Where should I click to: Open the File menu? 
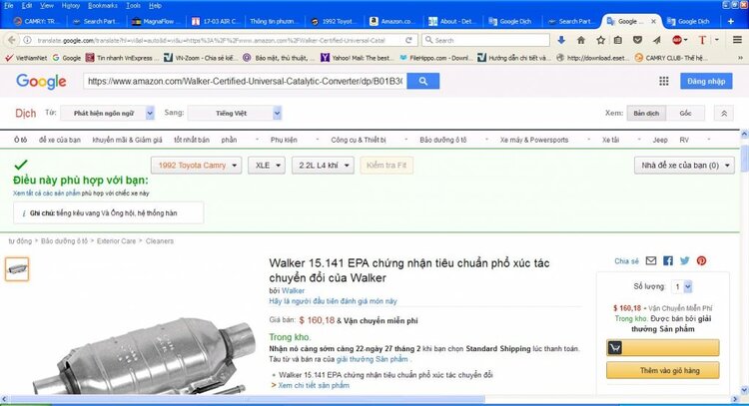point(9,6)
